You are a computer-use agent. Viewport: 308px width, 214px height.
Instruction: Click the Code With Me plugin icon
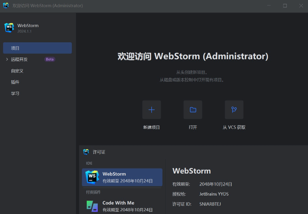(92, 206)
